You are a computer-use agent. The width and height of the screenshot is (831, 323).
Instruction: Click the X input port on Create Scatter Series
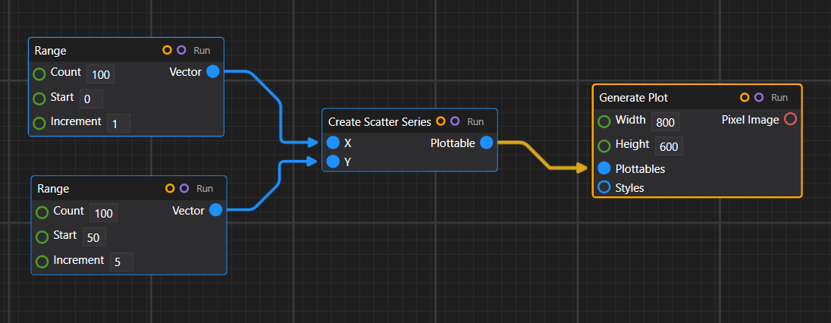click(333, 143)
